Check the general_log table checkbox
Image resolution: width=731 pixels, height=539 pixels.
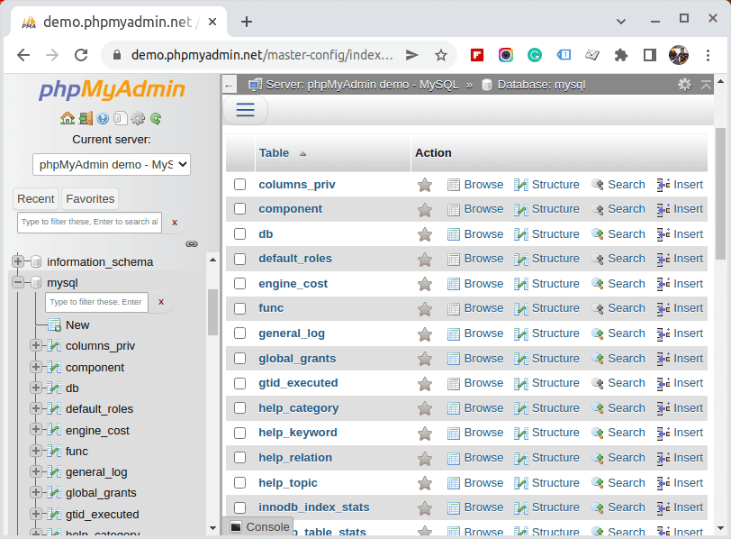click(240, 333)
